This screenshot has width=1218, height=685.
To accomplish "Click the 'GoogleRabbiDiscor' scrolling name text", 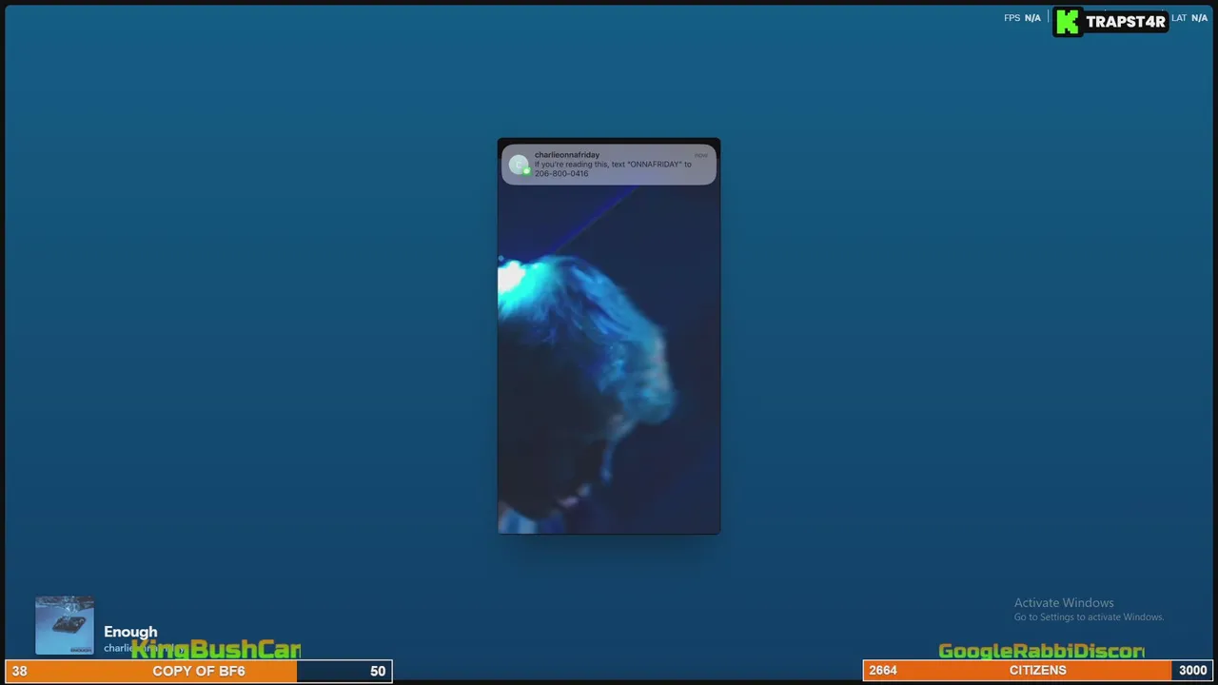I will pos(1041,651).
